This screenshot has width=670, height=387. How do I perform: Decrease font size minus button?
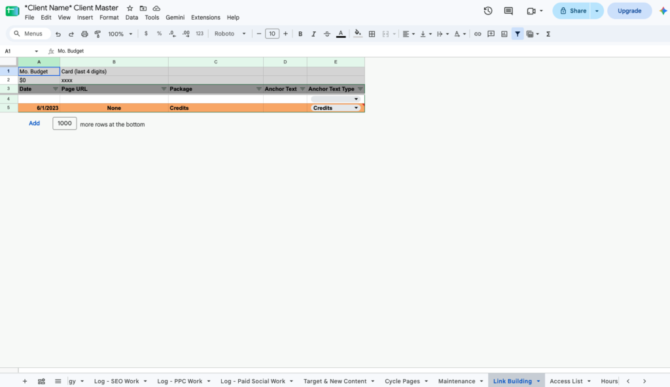click(258, 34)
